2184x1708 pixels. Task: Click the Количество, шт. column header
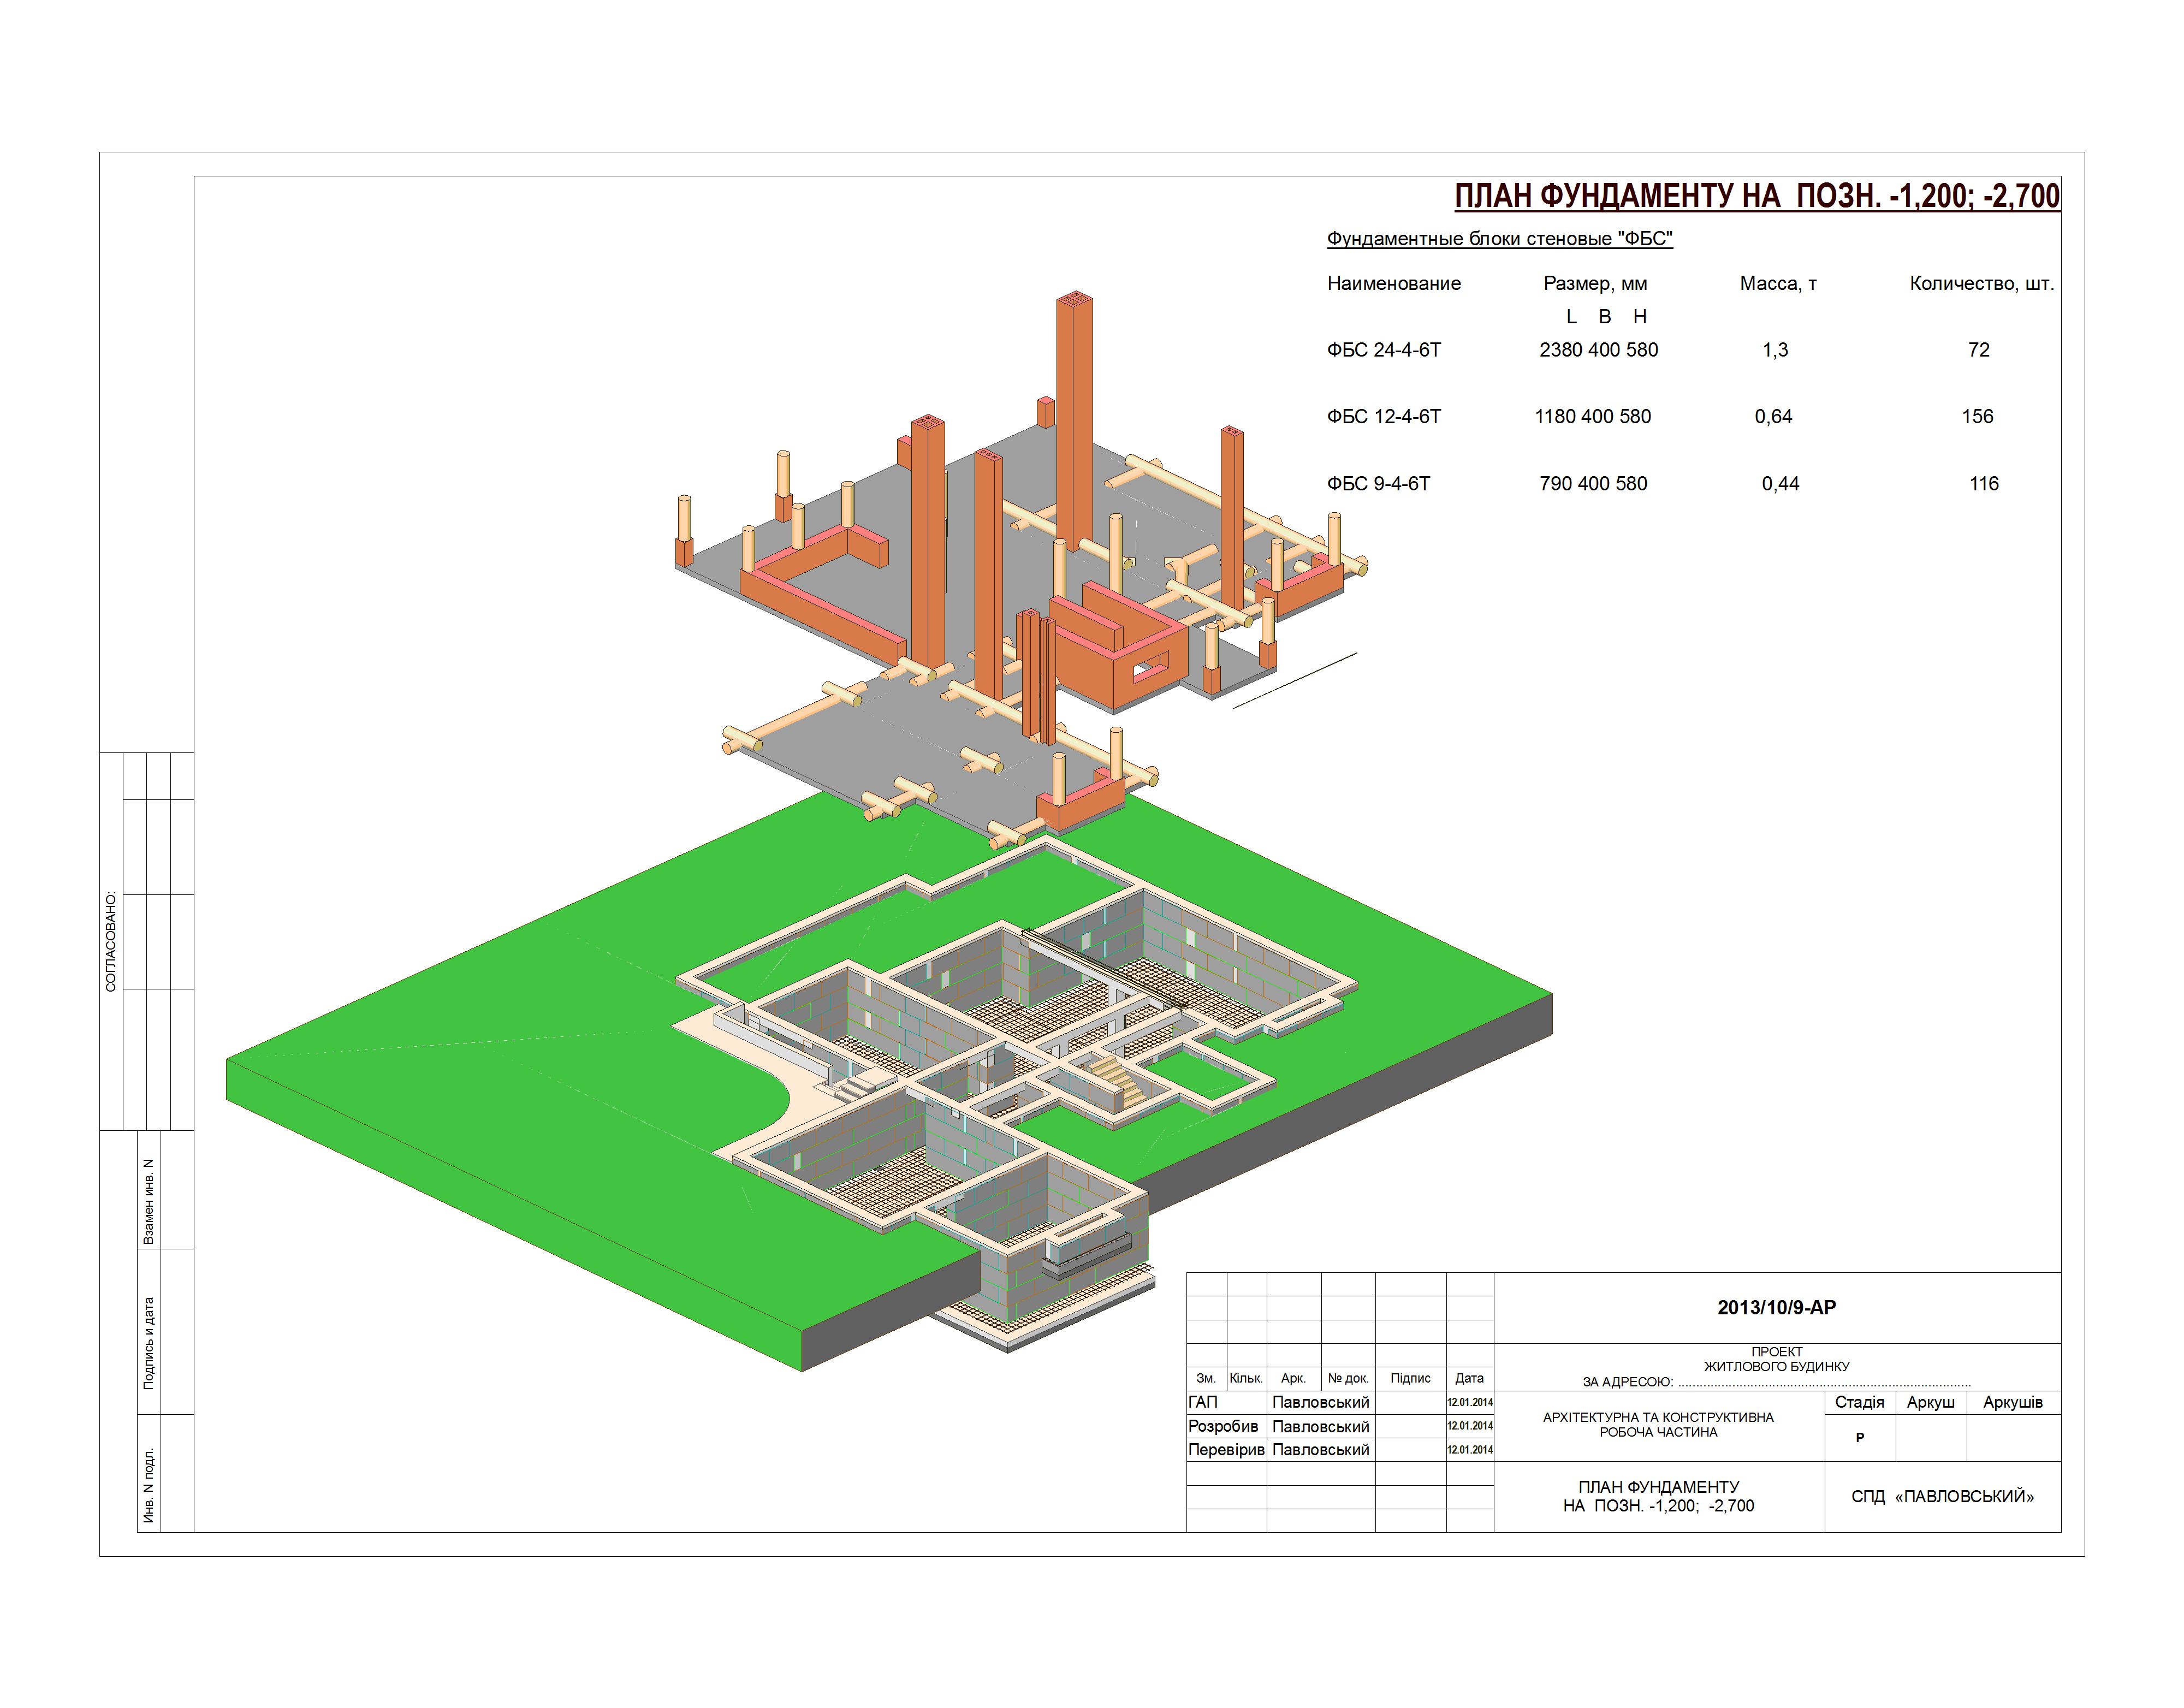(1981, 284)
